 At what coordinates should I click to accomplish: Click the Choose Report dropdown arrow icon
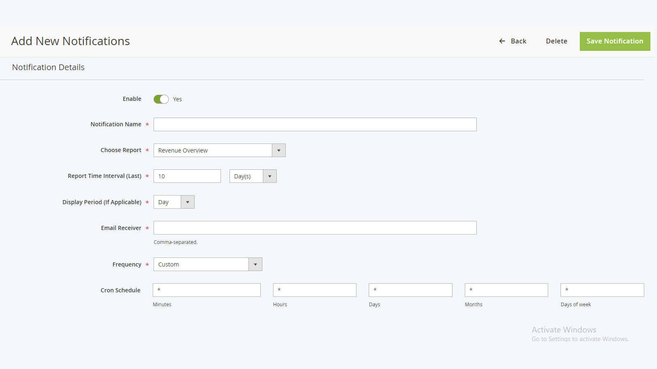coord(279,150)
